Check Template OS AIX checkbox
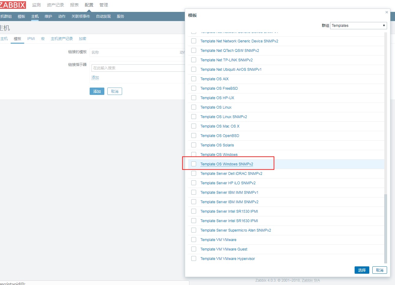 [194, 79]
